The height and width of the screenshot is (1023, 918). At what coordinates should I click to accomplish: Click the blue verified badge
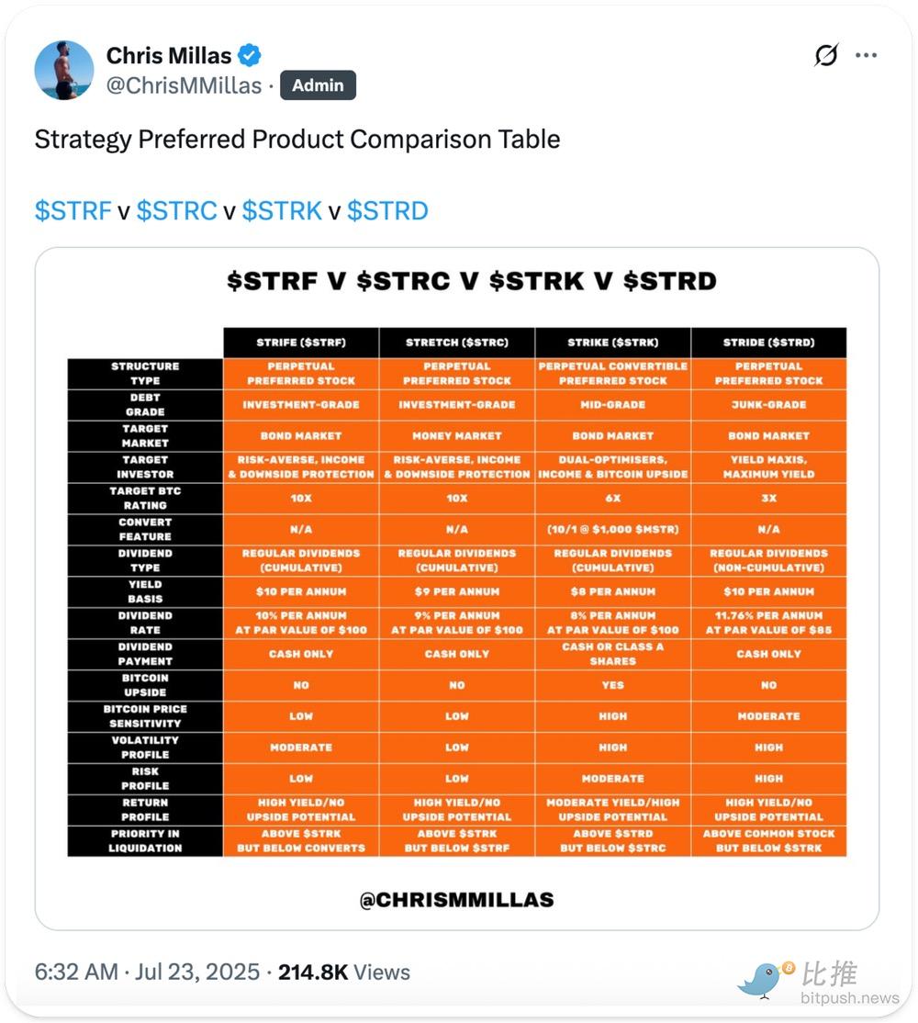click(x=249, y=55)
